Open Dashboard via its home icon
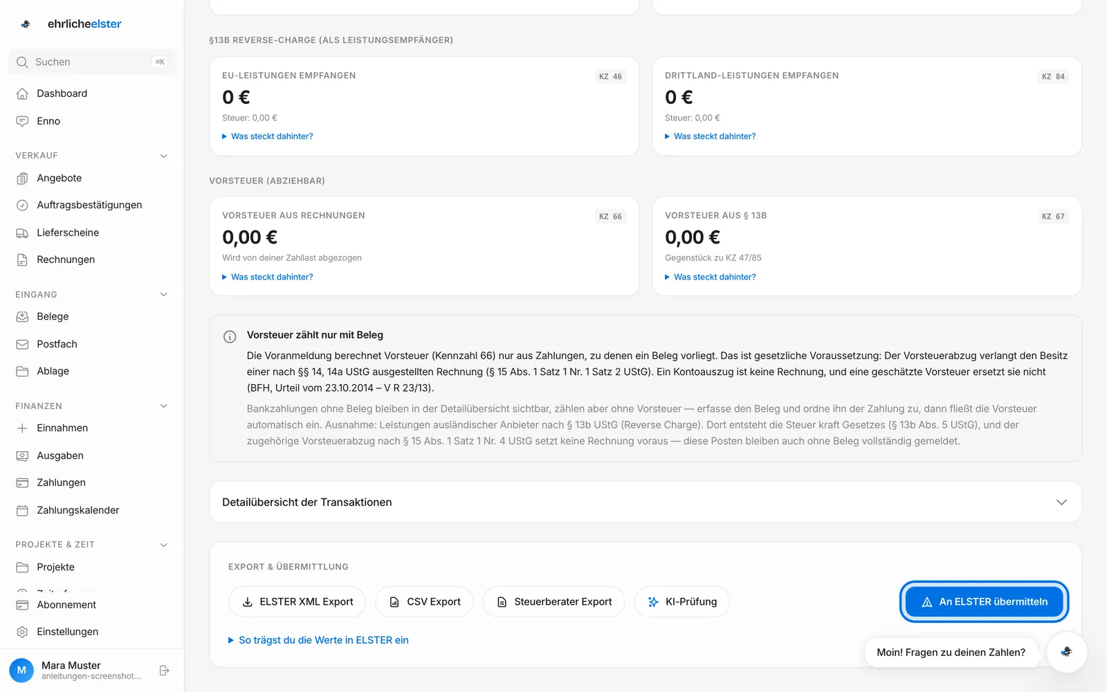Screen dimensions: 1107x692 [x=22, y=93]
